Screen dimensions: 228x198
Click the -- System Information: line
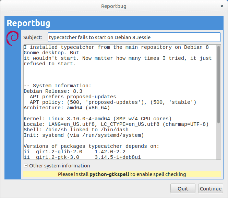pos(57,86)
